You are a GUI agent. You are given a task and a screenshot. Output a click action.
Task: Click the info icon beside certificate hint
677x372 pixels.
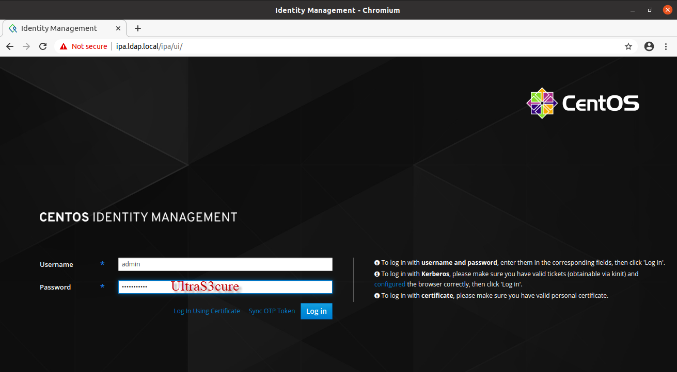pos(377,296)
